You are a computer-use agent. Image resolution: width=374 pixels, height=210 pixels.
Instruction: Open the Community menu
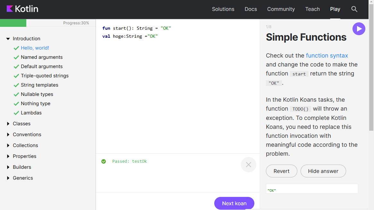pos(281,9)
